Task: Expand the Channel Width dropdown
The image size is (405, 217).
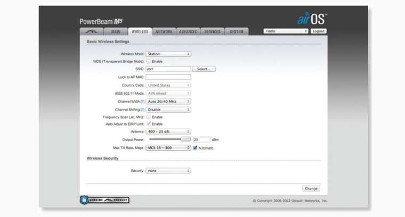Action: 168,102
